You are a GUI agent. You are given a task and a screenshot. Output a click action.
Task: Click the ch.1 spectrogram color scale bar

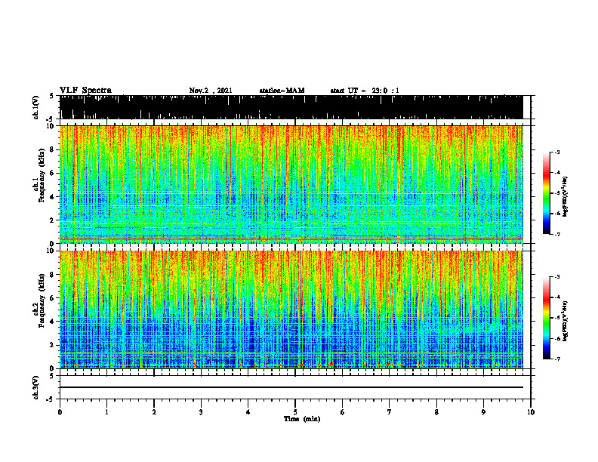(x=546, y=193)
